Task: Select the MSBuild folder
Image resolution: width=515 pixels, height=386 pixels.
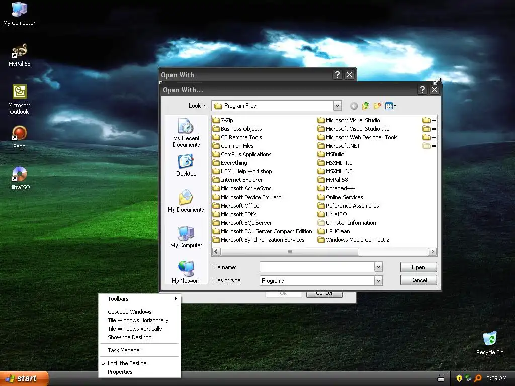Action: coord(331,154)
